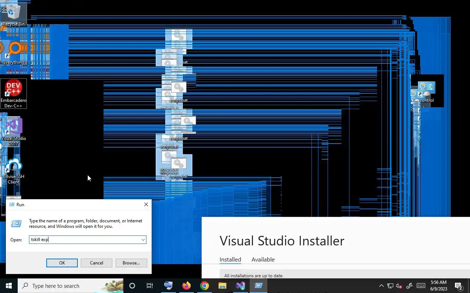The height and width of the screenshot is (293, 470).
Task: Open the Windows Start menu
Action: [x=9, y=286]
